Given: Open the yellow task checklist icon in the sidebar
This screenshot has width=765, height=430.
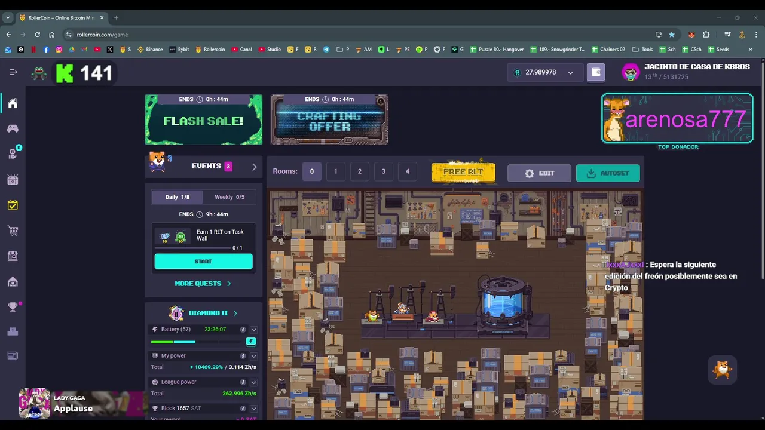Looking at the screenshot, I should point(13,205).
